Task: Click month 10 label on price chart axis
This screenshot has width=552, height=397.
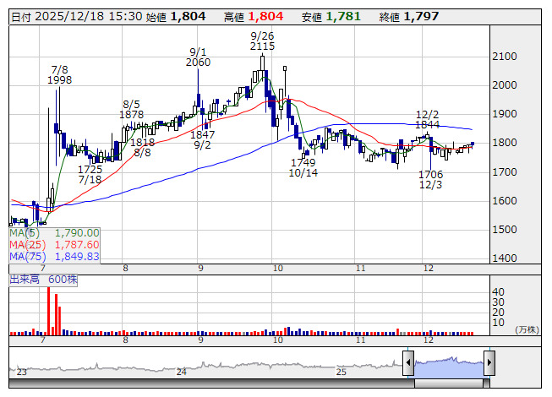Action: 278,269
